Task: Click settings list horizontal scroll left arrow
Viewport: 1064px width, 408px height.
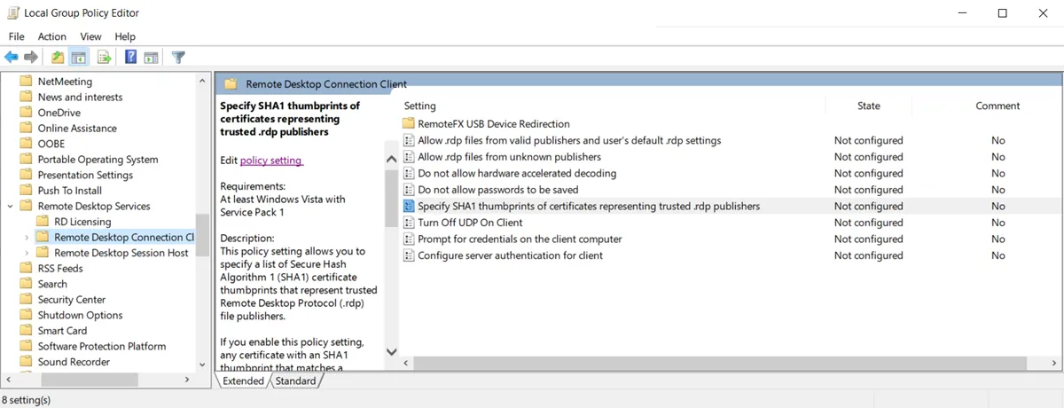Action: coord(407,363)
